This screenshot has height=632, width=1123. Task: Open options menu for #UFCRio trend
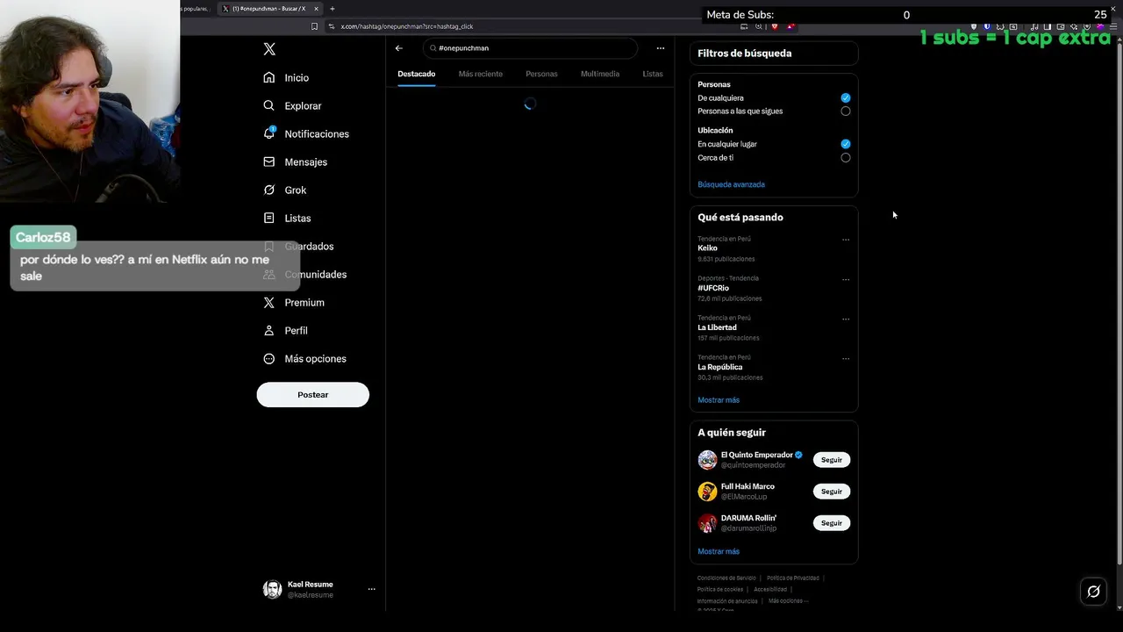pyautogui.click(x=846, y=280)
